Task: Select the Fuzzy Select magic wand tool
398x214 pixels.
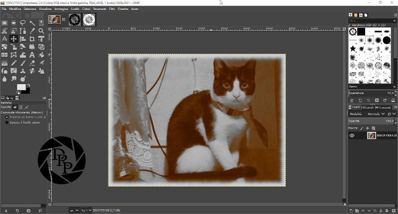Action: [x=32, y=23]
